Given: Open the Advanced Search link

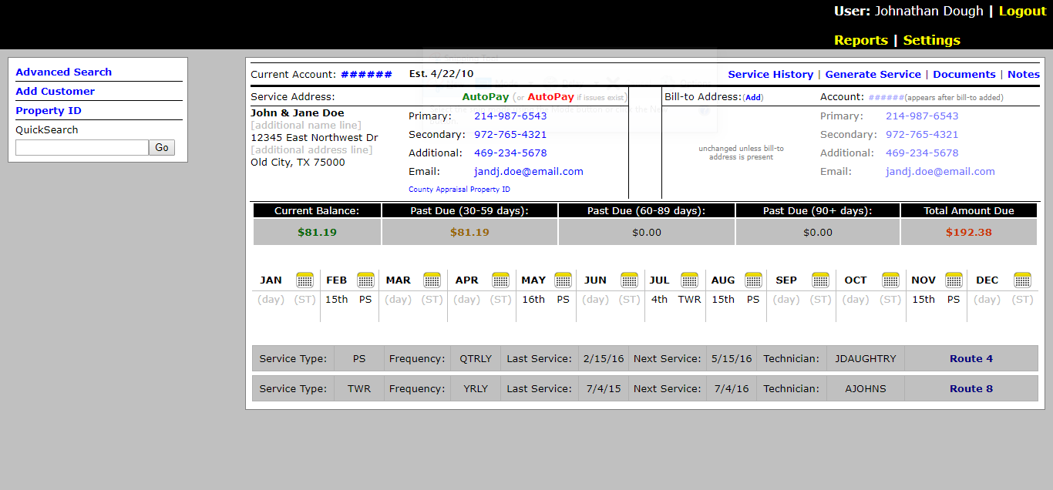Looking at the screenshot, I should click(63, 72).
